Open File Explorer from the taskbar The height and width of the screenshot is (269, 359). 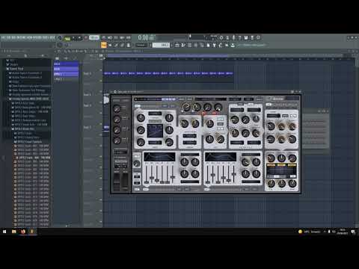pos(14,232)
